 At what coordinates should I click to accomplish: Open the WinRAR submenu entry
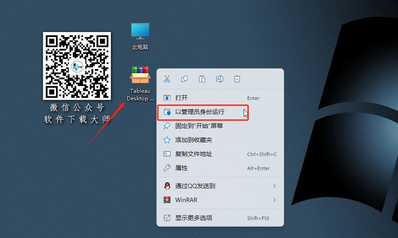click(220, 200)
